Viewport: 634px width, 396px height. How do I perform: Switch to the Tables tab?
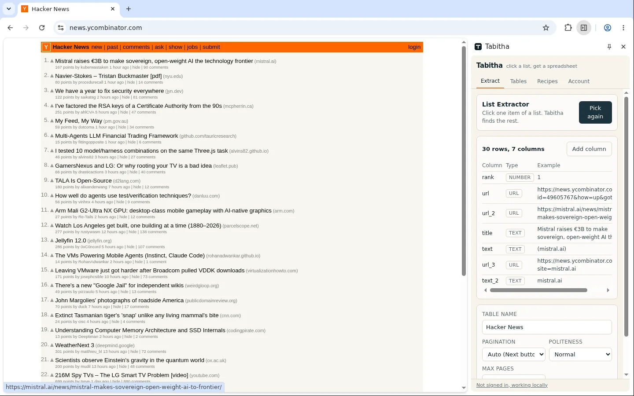tap(518, 81)
